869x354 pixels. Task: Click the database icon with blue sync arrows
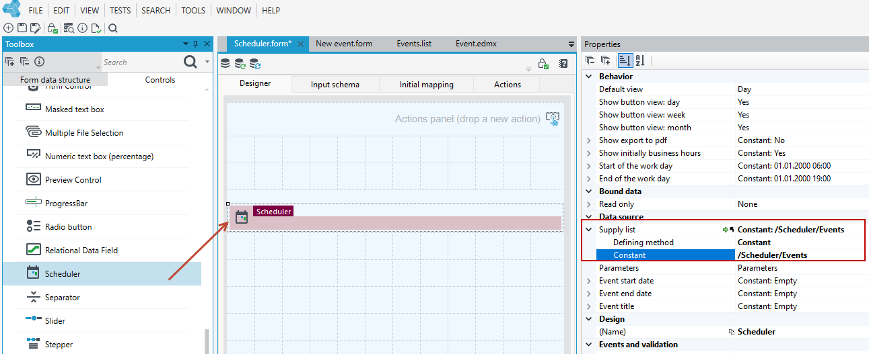pos(255,64)
